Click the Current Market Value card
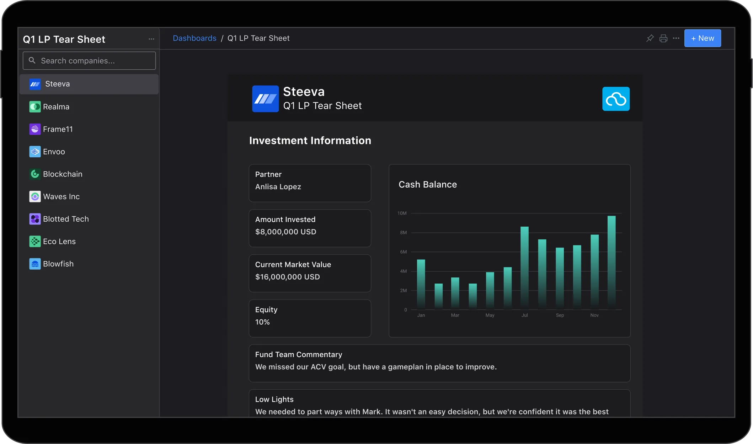The image size is (753, 444). 310,273
